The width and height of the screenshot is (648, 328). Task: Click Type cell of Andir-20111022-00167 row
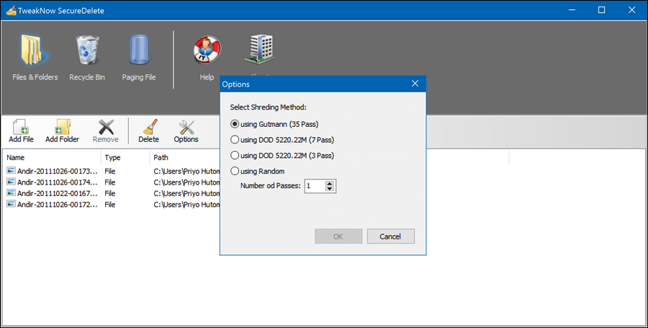(110, 193)
